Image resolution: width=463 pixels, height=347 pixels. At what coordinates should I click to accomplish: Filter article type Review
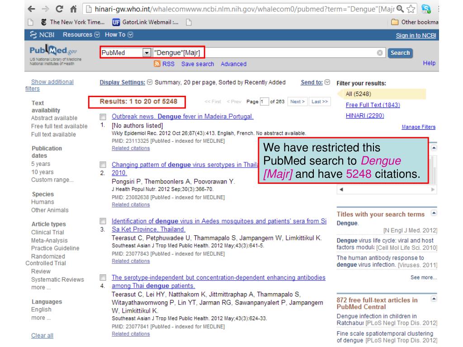click(41, 271)
